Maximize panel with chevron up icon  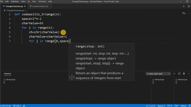[x=189, y=73]
